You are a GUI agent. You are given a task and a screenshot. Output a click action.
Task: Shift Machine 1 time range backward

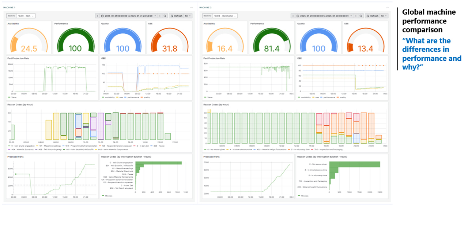point(98,16)
